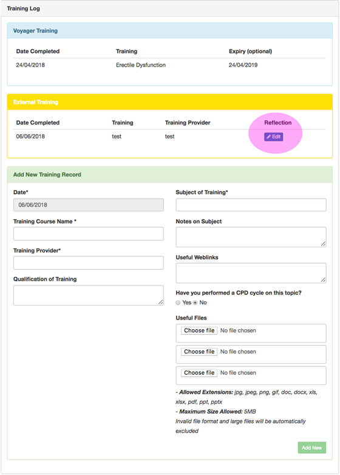Select No for CPD cycle question
The width and height of the screenshot is (340, 475).
[x=195, y=302]
